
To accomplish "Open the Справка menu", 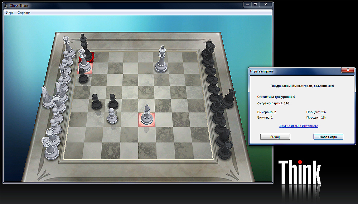I will pos(24,13).
